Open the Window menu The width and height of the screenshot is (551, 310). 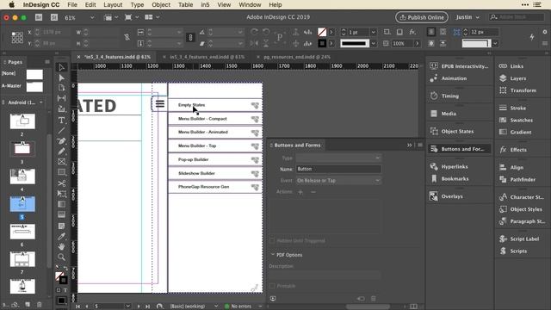pos(250,5)
